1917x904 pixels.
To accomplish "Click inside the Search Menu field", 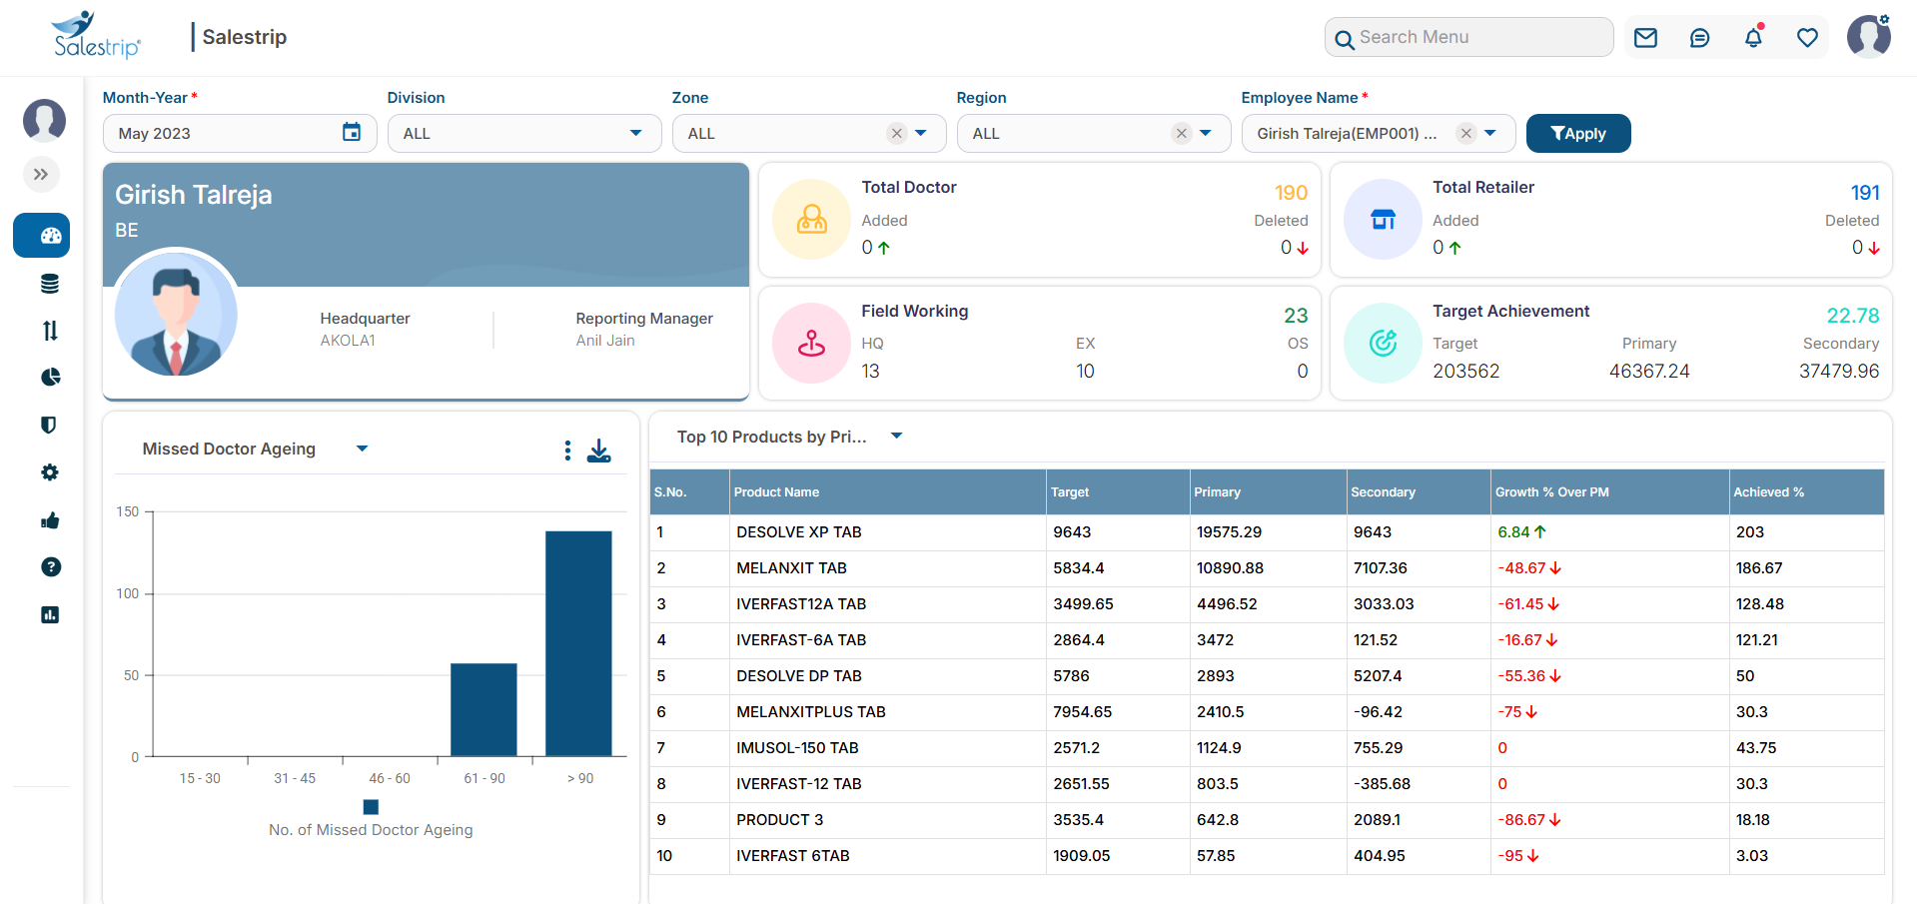I will 1468,36.
